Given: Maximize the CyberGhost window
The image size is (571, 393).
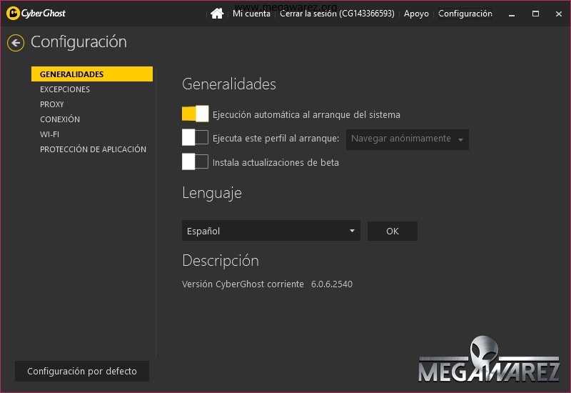Looking at the screenshot, I should 535,14.
